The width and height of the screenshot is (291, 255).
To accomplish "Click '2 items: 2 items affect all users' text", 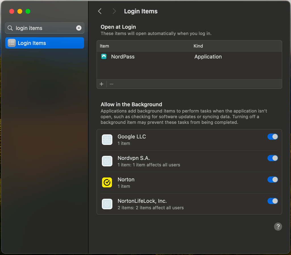I will click(x=151, y=208).
